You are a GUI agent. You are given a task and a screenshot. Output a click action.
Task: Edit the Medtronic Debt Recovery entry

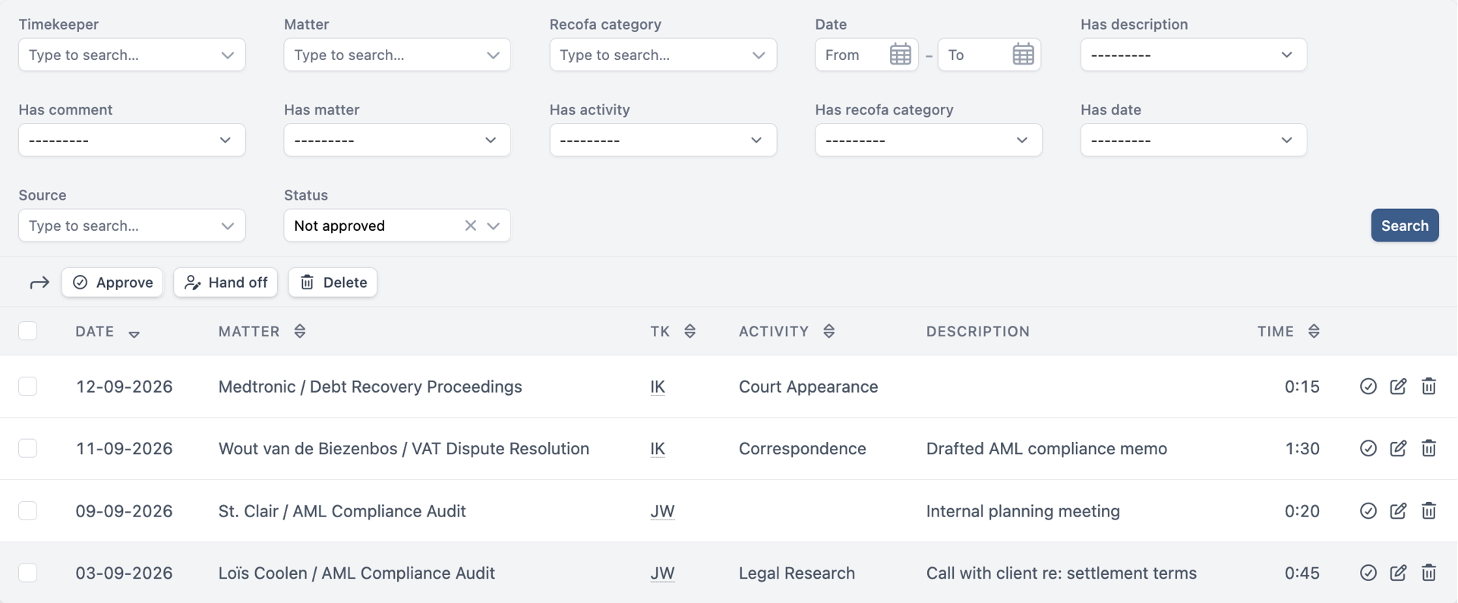click(x=1398, y=387)
